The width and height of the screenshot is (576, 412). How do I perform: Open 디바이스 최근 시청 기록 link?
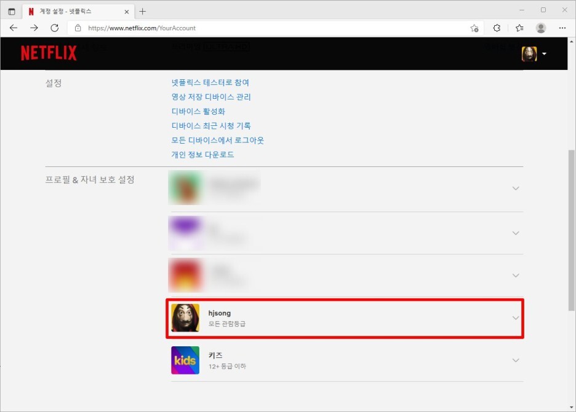[x=211, y=126]
